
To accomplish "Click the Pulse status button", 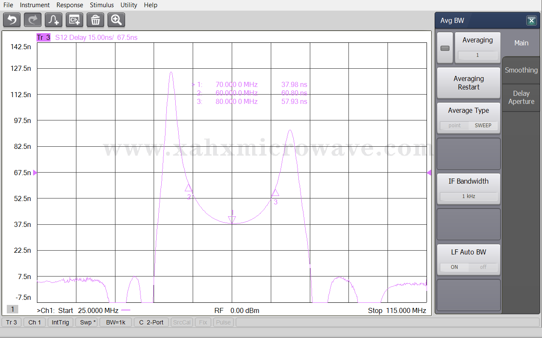I will click(224, 322).
